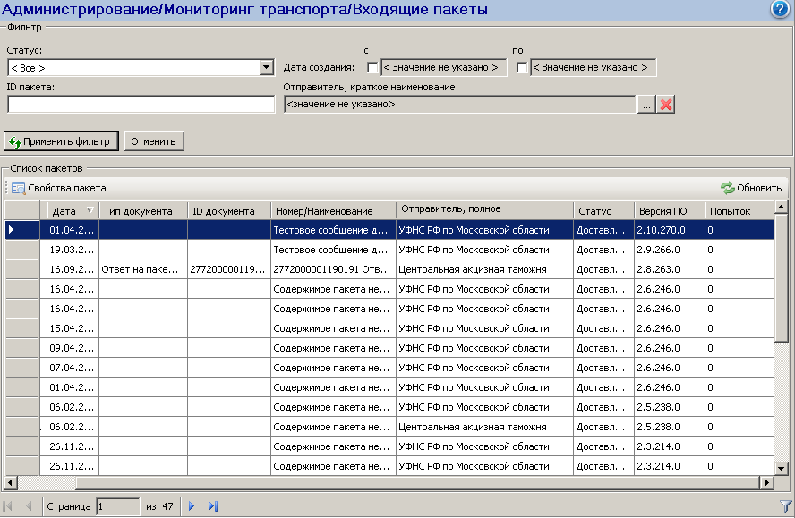Click Отменить button
795x518 pixels.
point(154,140)
